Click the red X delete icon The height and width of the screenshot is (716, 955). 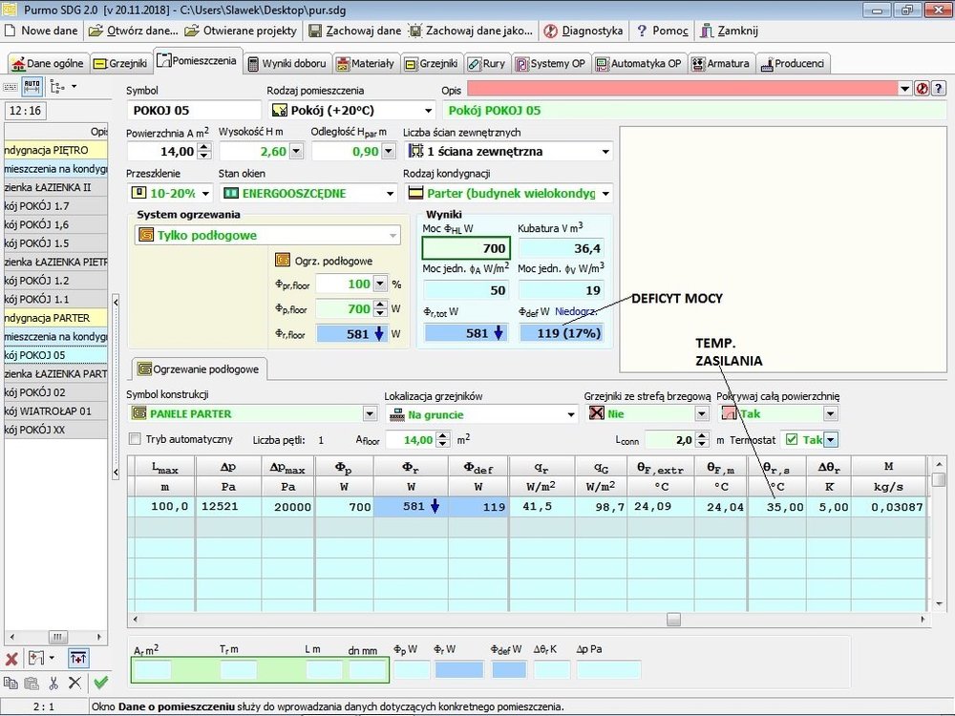pyautogui.click(x=11, y=659)
